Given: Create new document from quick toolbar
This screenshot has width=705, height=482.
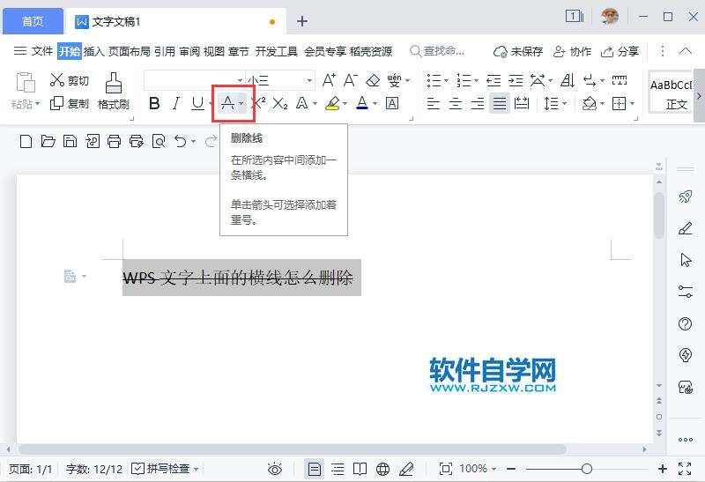Looking at the screenshot, I should pos(26,142).
